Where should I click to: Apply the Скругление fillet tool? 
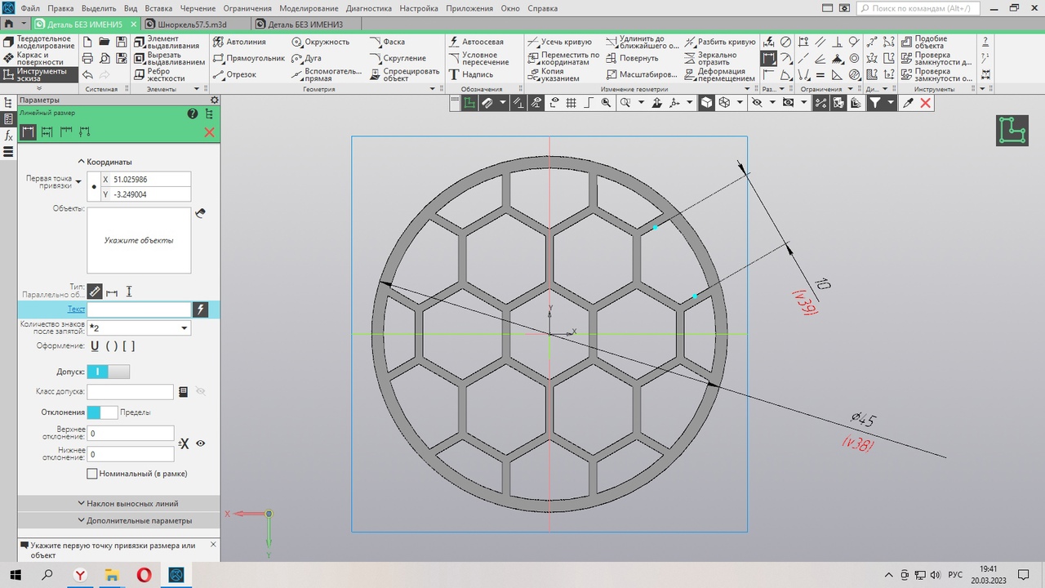(x=398, y=58)
